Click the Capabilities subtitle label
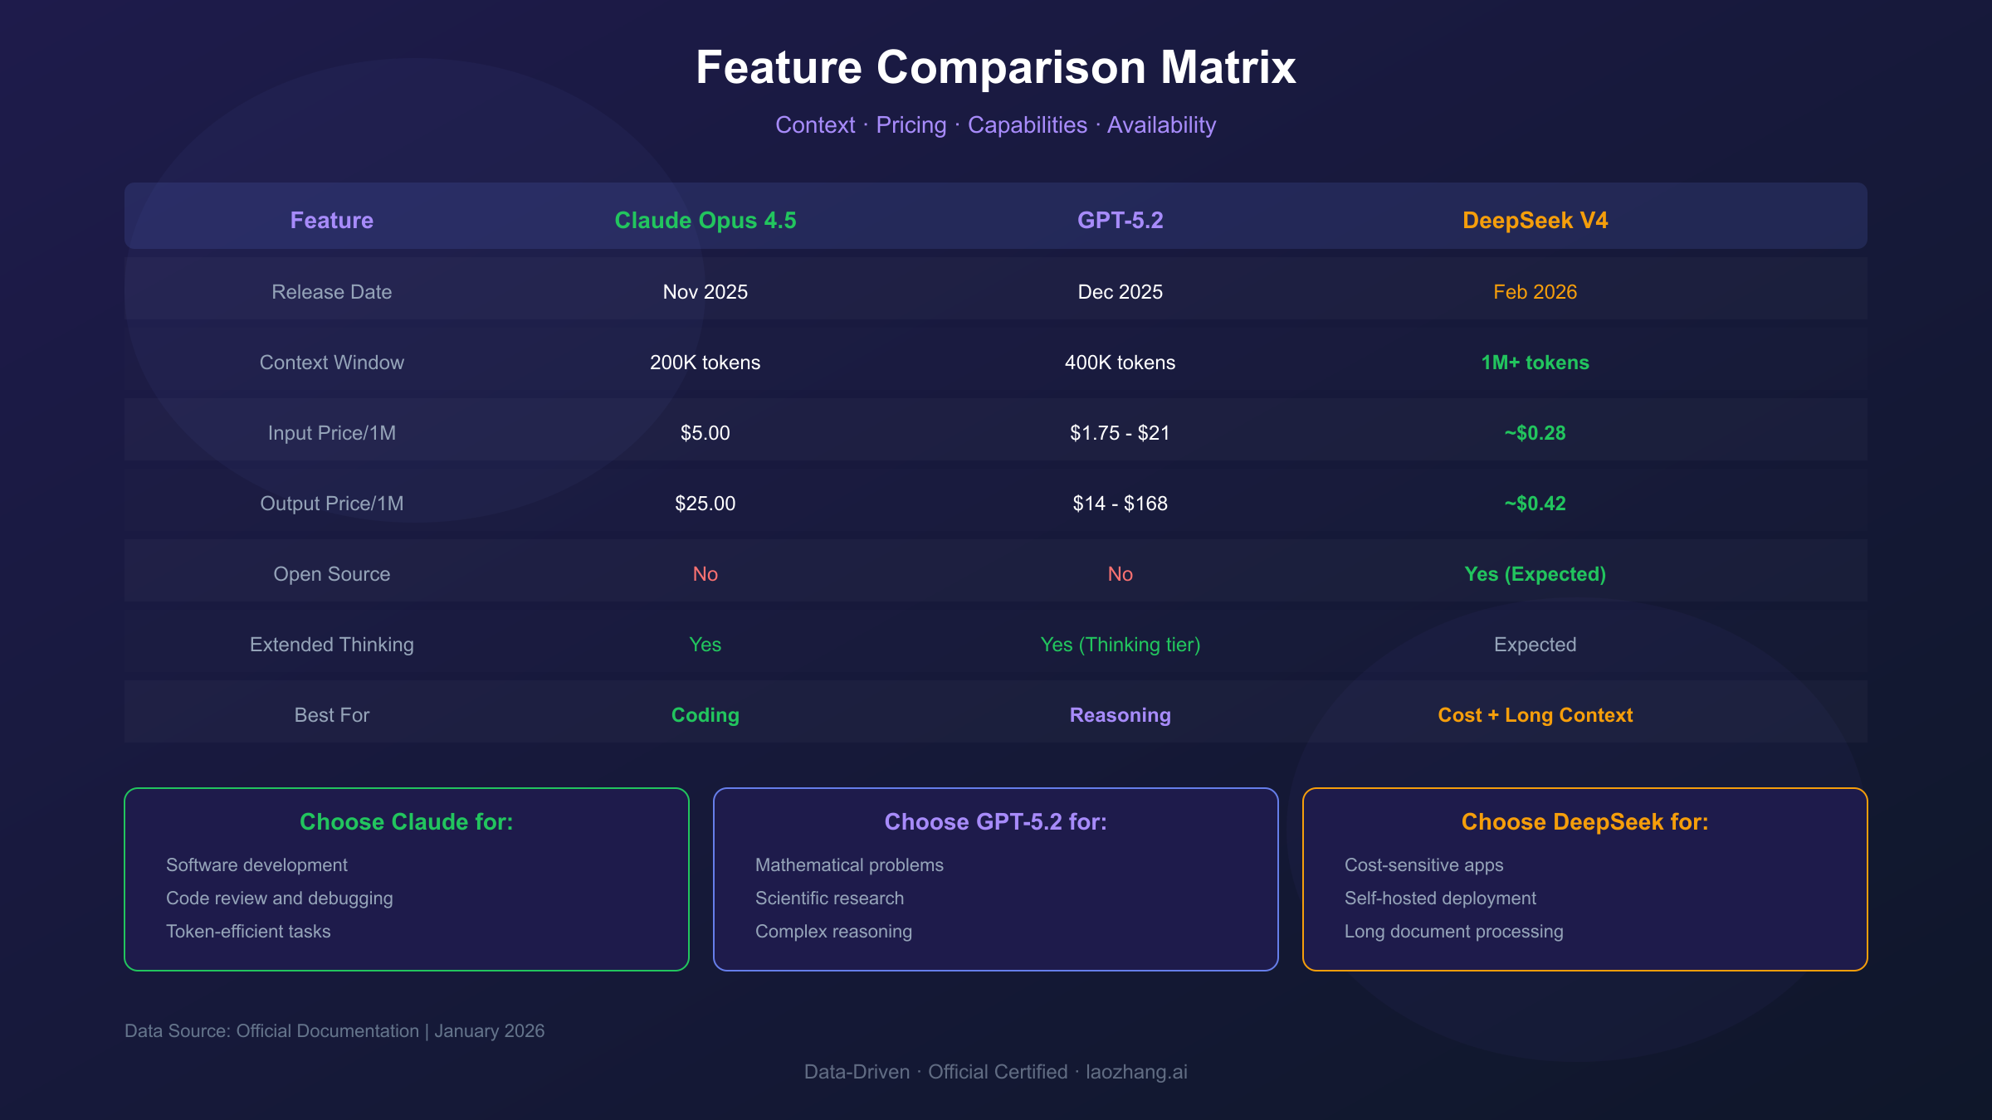Viewport: 1992px width, 1120px height. click(1028, 124)
